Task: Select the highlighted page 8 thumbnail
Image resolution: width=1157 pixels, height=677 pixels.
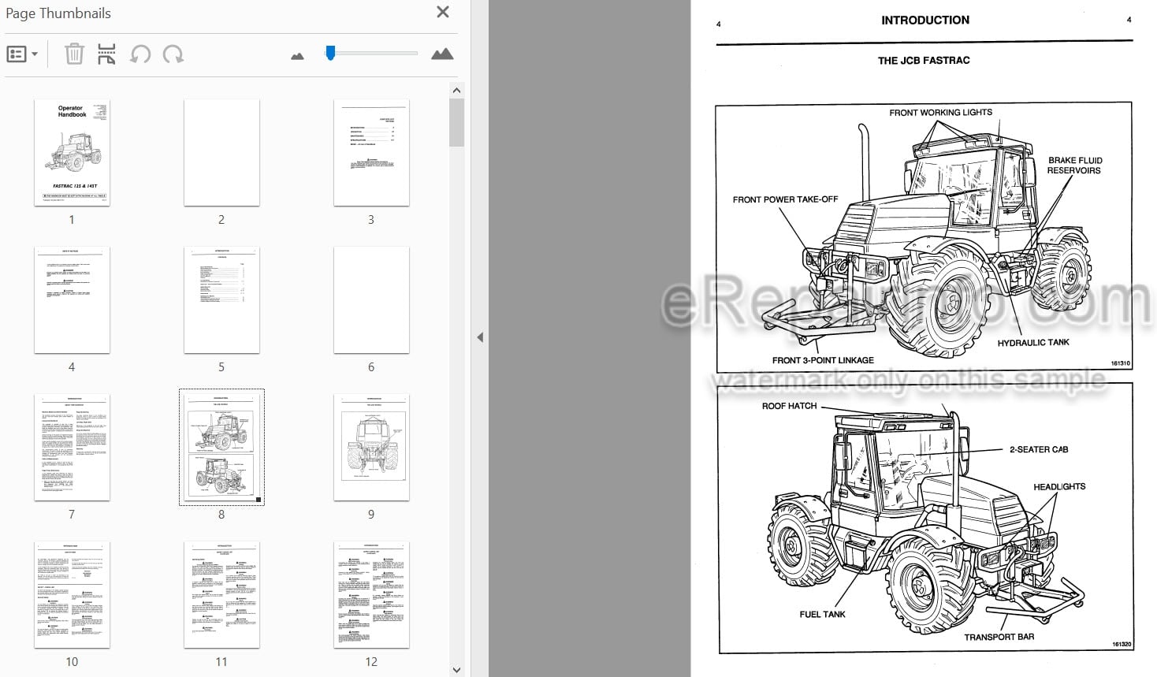Action: click(221, 448)
